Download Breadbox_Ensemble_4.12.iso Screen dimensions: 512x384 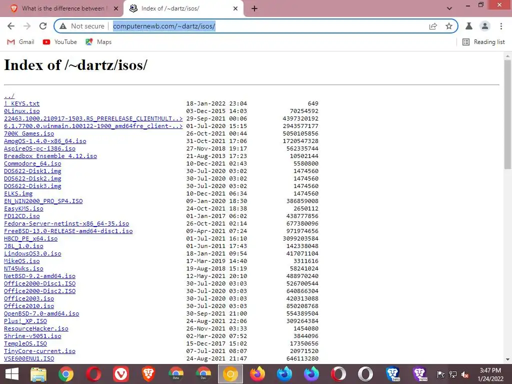(x=50, y=156)
